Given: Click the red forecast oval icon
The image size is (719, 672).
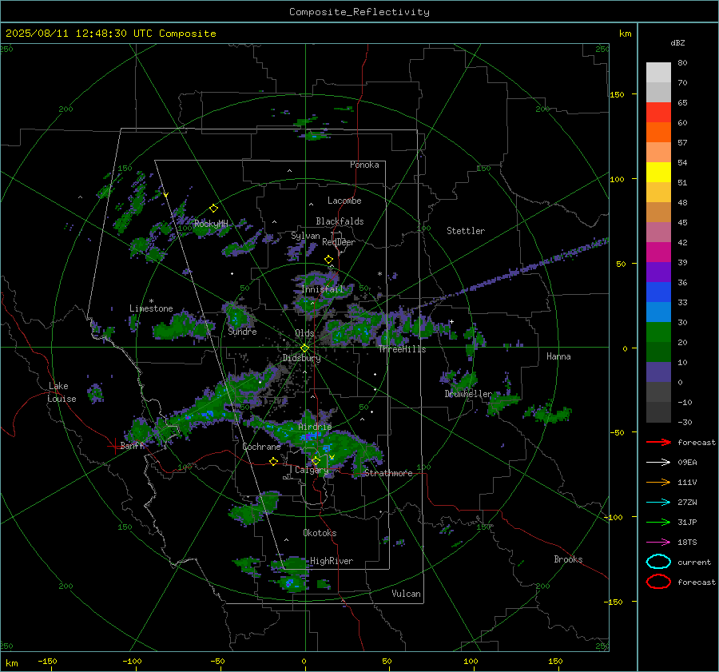Looking at the screenshot, I should (x=658, y=582).
